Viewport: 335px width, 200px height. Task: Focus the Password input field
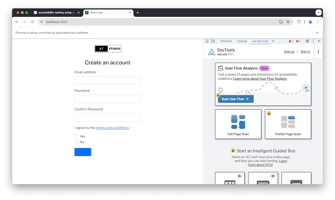pos(108,99)
